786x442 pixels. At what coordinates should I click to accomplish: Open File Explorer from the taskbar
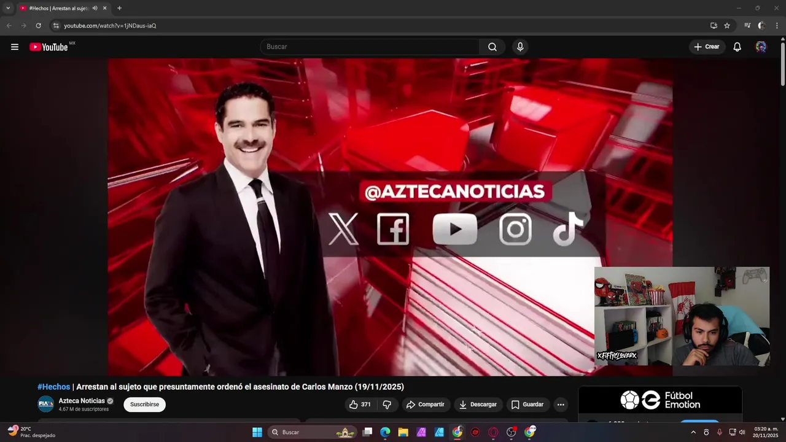(403, 432)
